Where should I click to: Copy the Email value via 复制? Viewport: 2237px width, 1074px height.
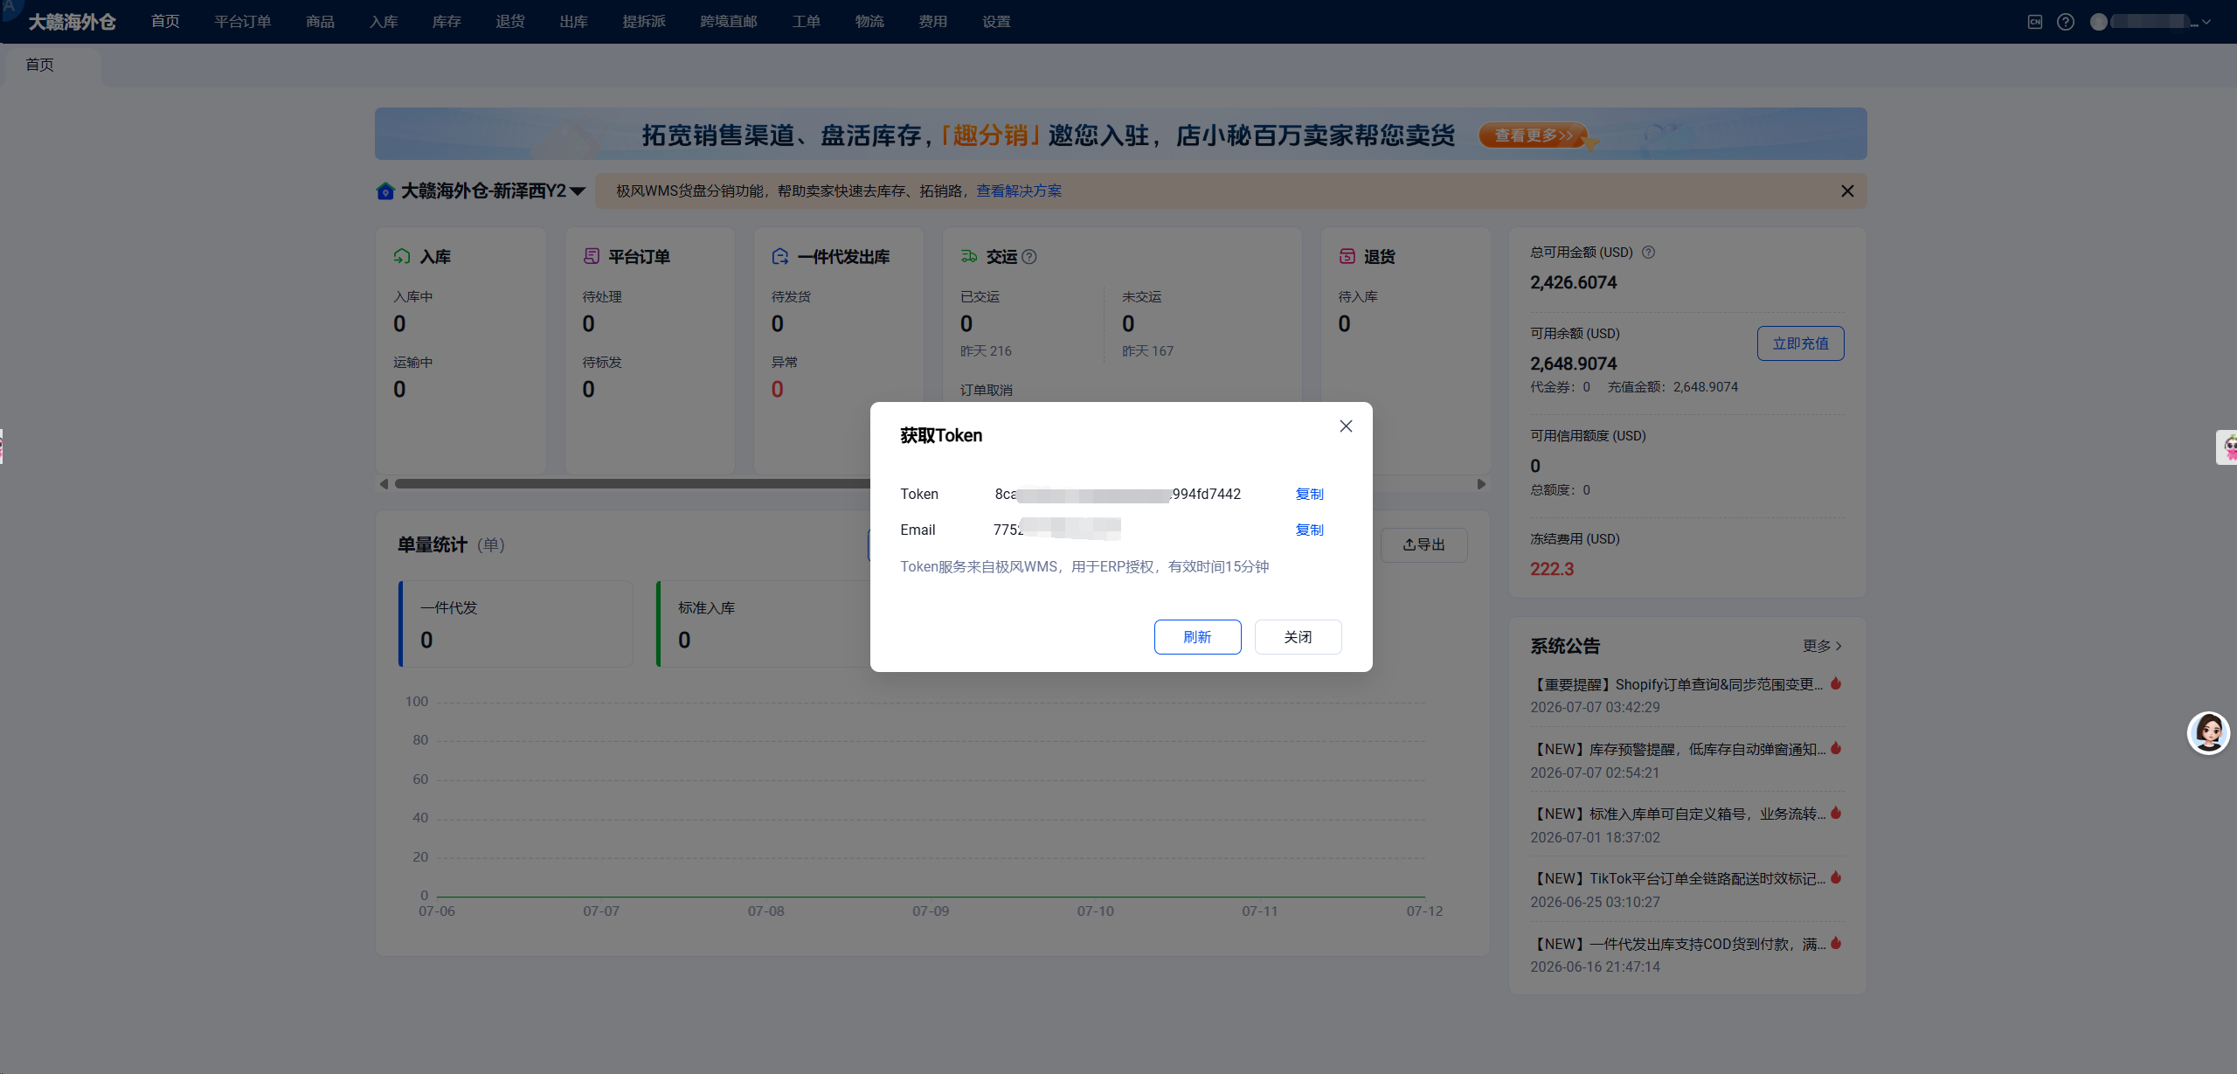click(x=1309, y=530)
